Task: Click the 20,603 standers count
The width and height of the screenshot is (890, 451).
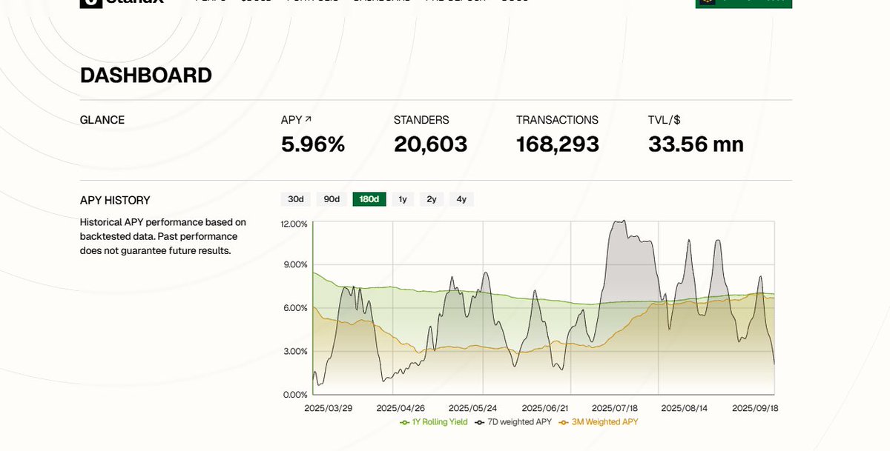Action: point(431,144)
